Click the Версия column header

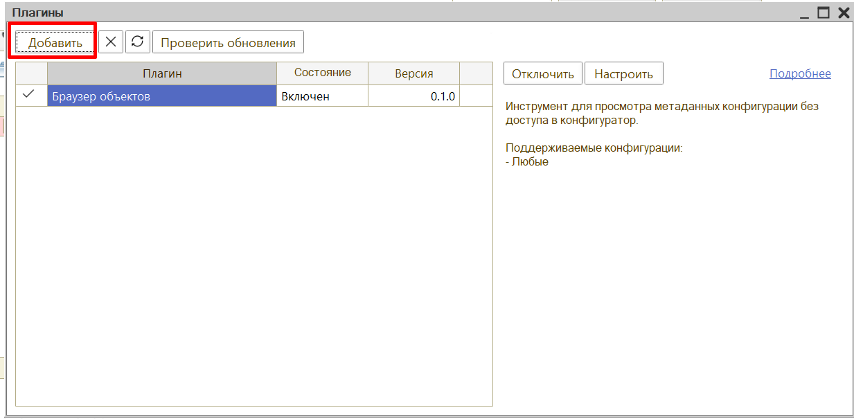click(x=413, y=73)
